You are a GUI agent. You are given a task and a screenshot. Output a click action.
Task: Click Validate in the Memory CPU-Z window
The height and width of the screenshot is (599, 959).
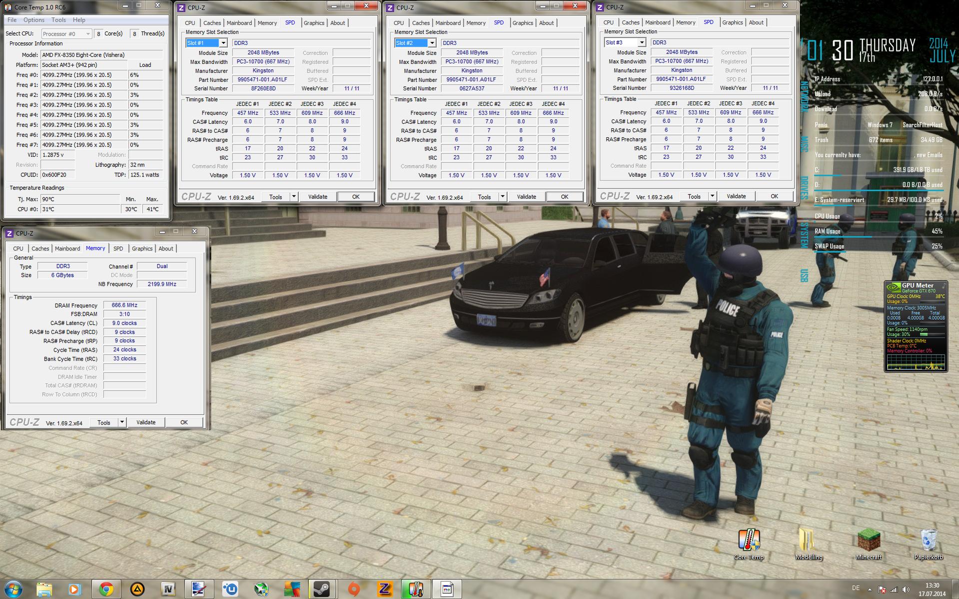click(x=146, y=422)
